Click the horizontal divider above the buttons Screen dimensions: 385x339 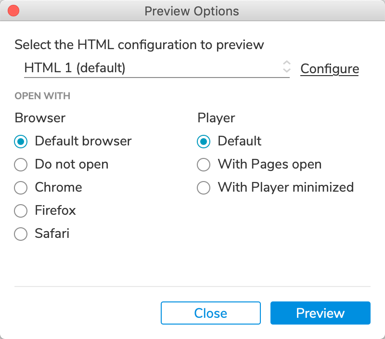pos(192,287)
